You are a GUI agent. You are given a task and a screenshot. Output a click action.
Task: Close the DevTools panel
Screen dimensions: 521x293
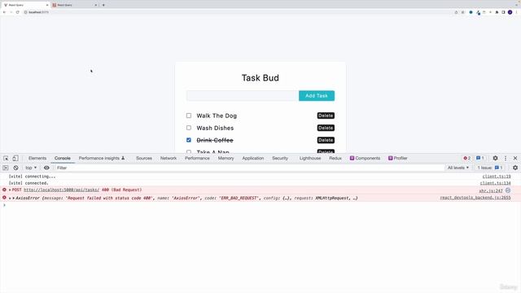coord(515,159)
